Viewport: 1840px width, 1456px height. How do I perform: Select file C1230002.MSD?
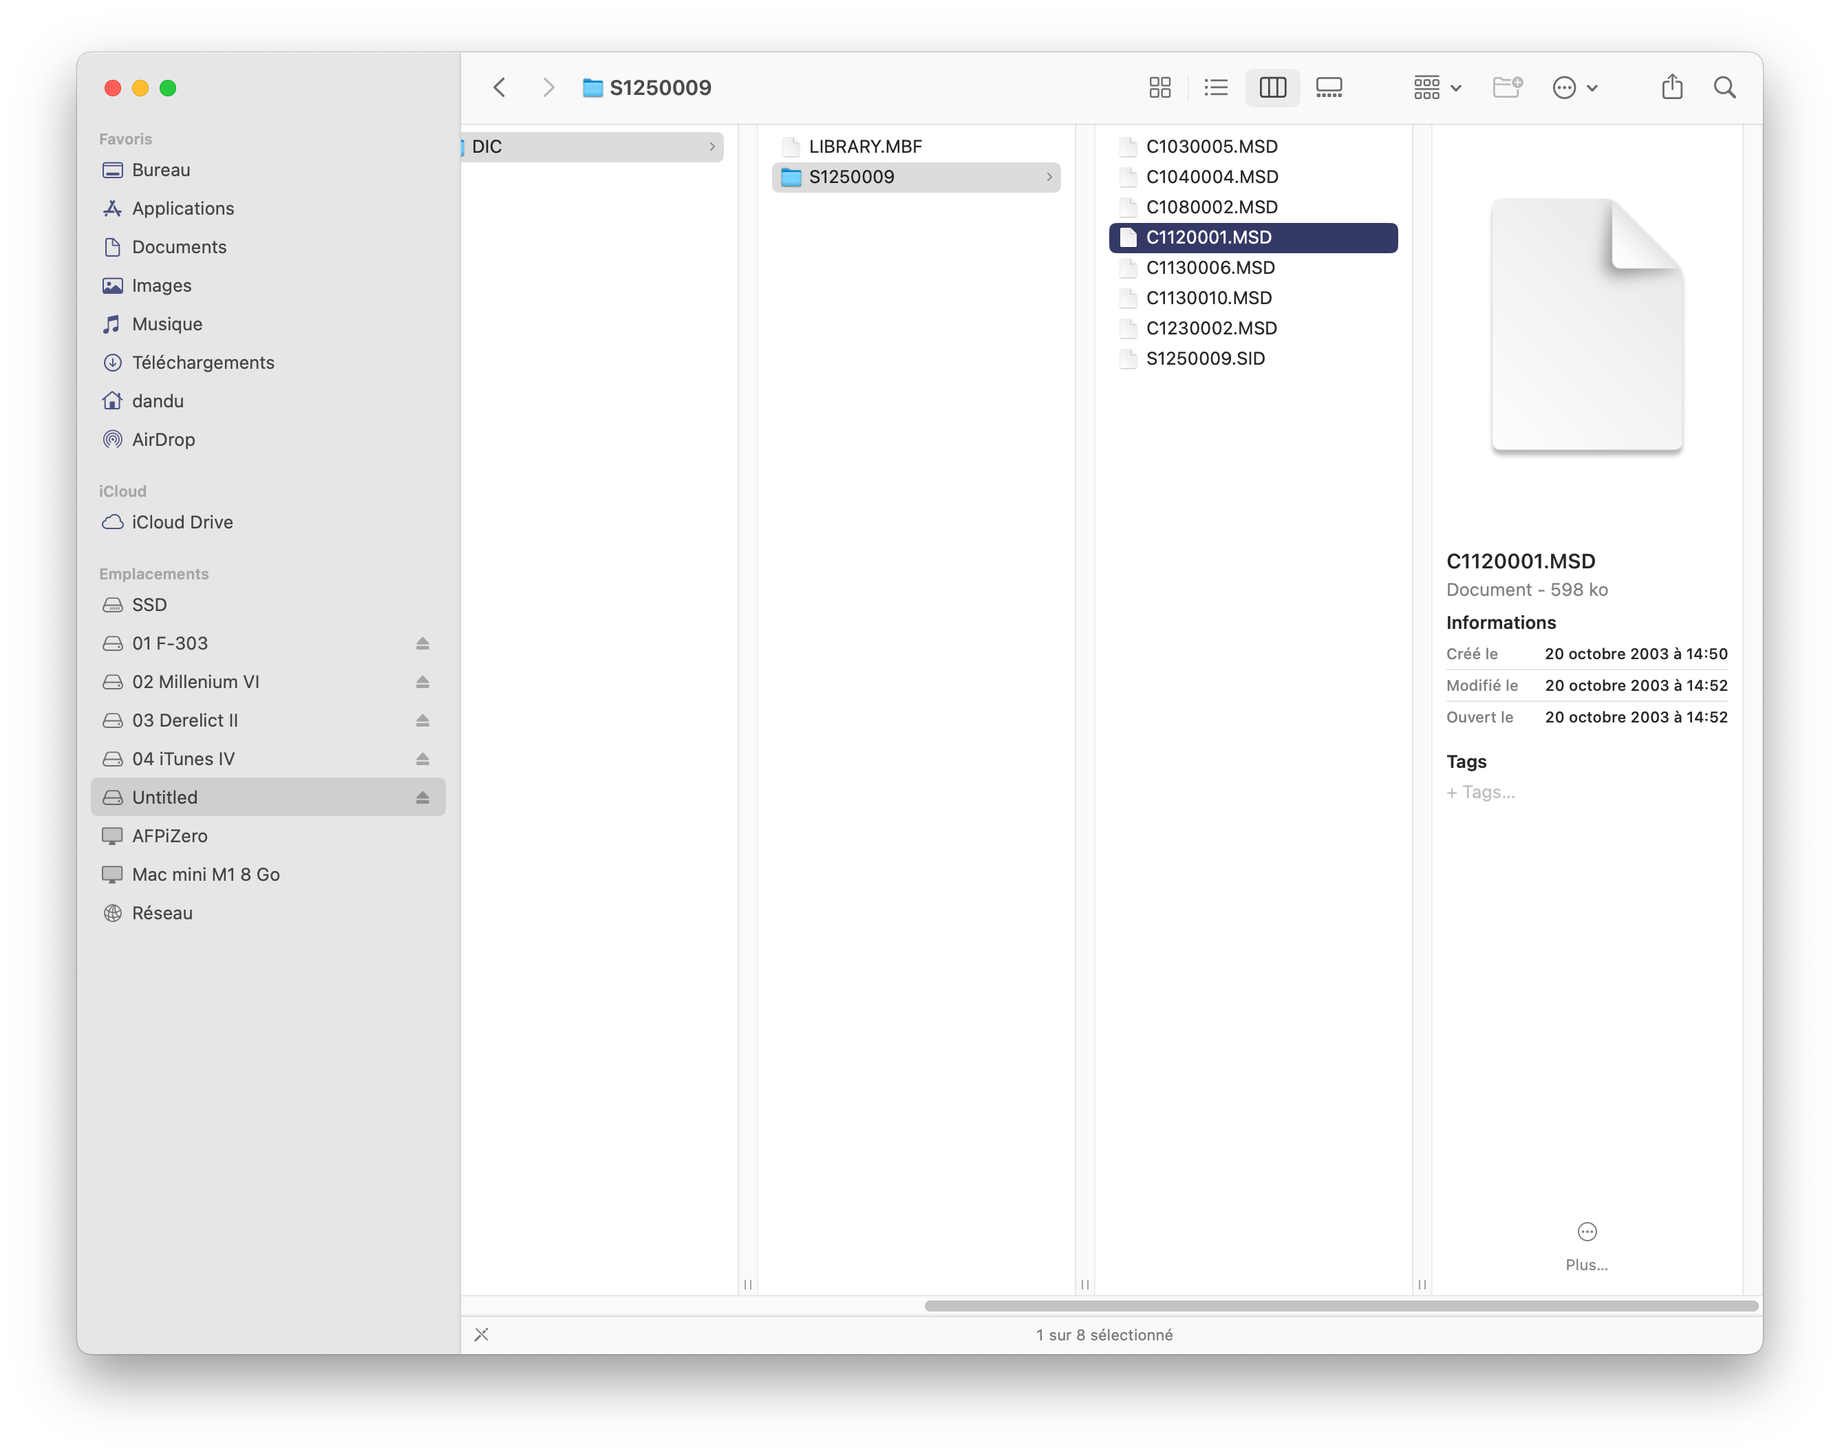click(1253, 328)
